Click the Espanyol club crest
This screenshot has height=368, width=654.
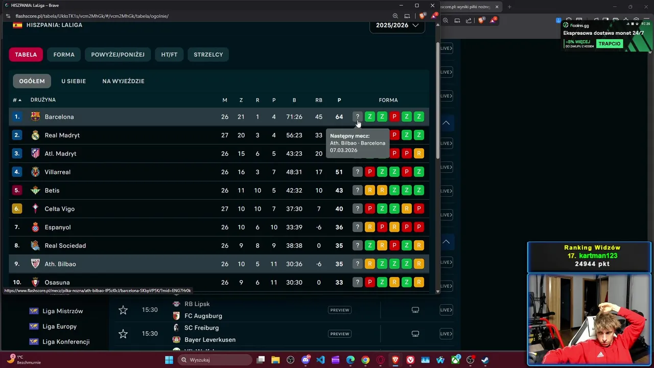tap(35, 227)
